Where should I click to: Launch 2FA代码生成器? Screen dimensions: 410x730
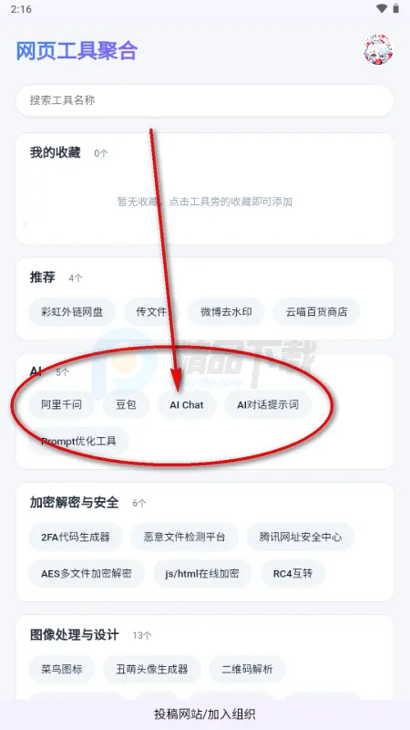coord(76,537)
